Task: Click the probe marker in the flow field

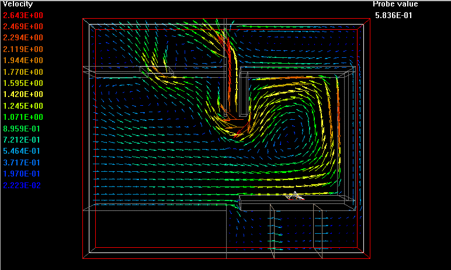Action: coord(295,196)
